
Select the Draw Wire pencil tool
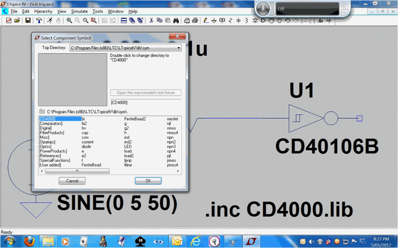206,20
